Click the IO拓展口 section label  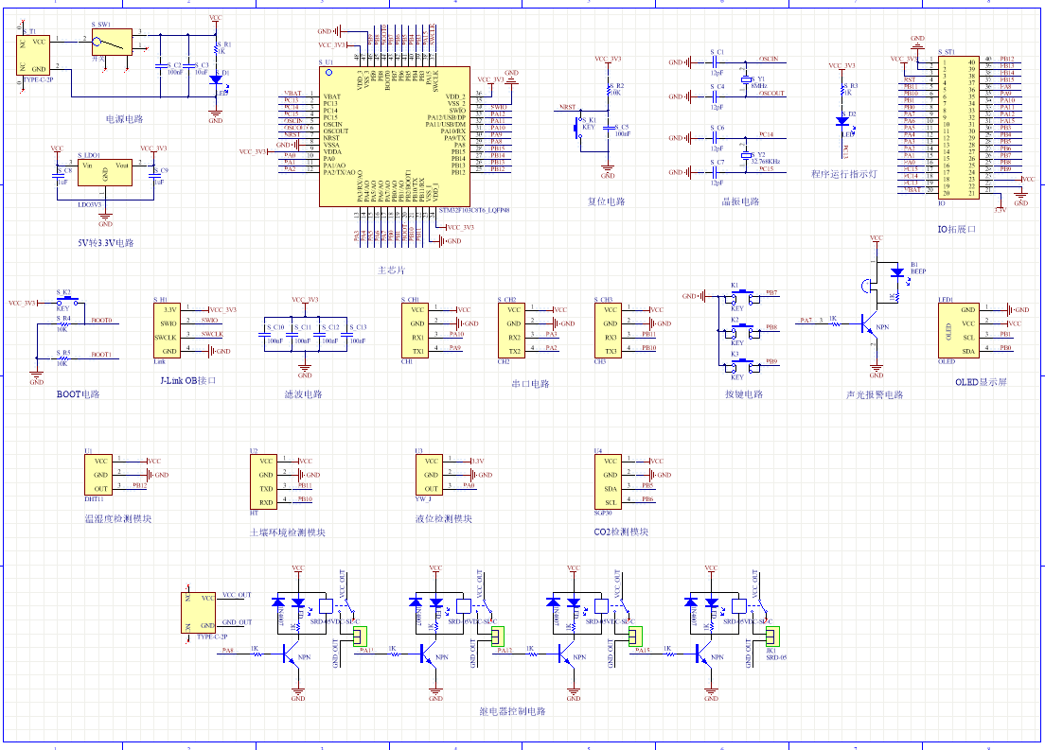[x=957, y=229]
